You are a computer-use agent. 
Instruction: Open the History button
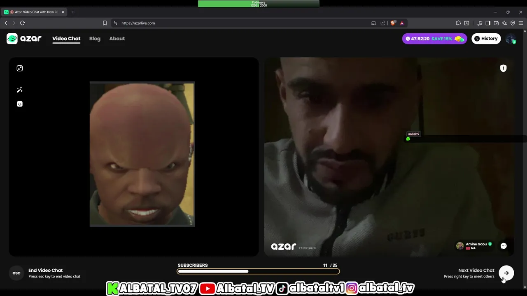tap(486, 39)
